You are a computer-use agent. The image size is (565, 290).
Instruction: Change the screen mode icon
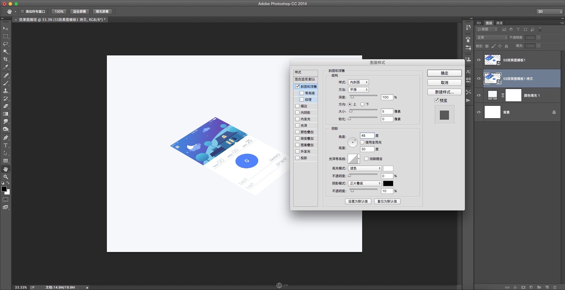pos(6,207)
